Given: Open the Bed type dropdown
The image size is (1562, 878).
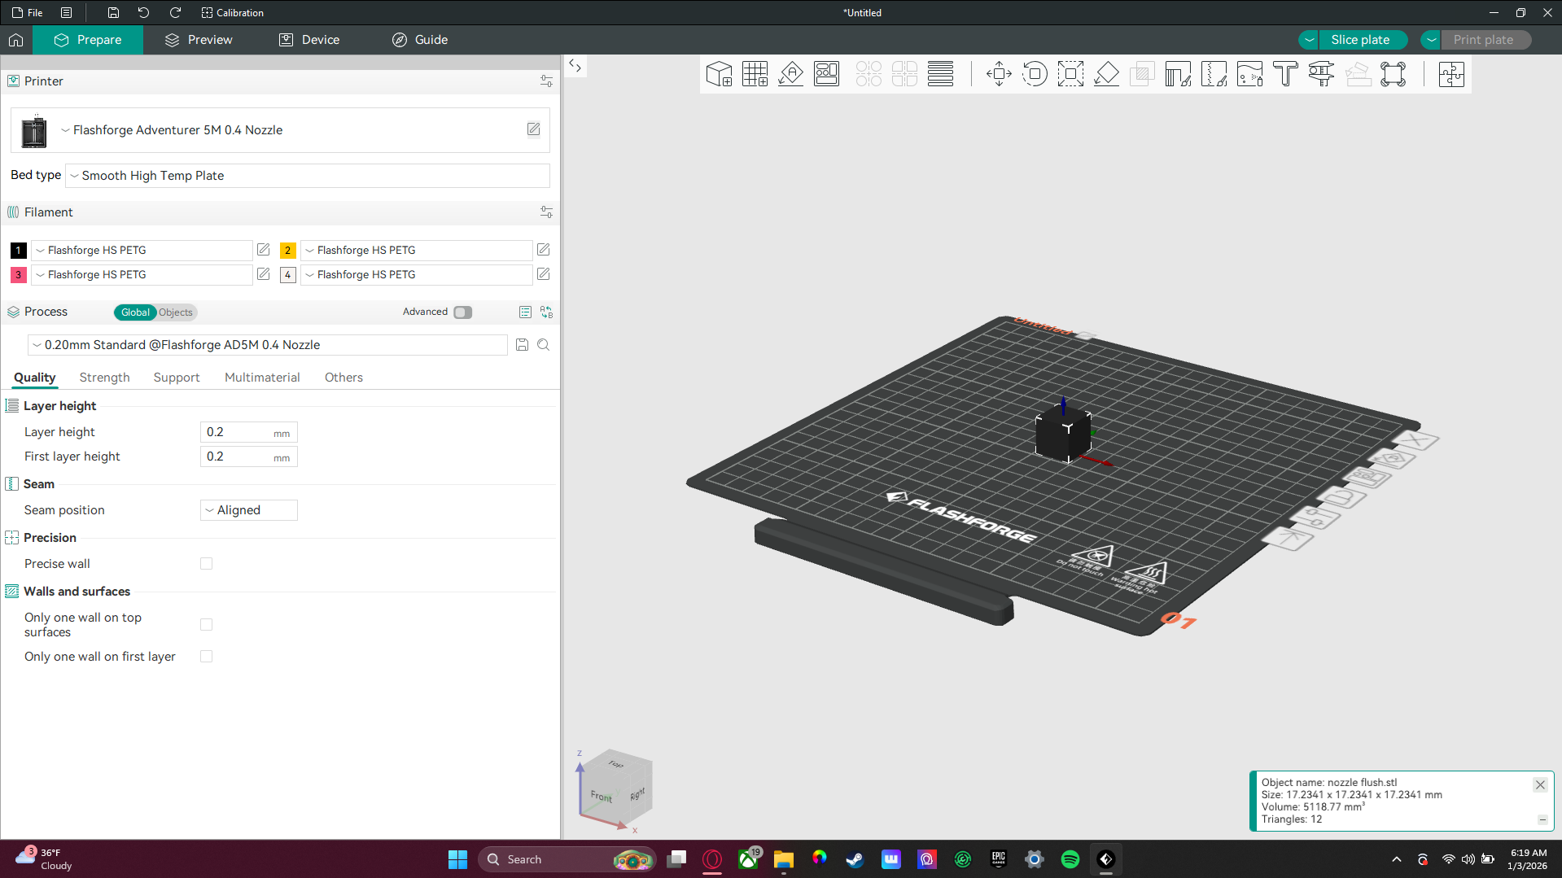Looking at the screenshot, I should 308,176.
